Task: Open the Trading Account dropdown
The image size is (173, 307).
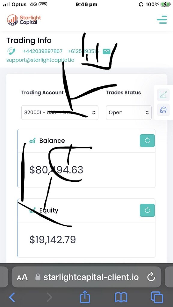Action: click(60, 113)
